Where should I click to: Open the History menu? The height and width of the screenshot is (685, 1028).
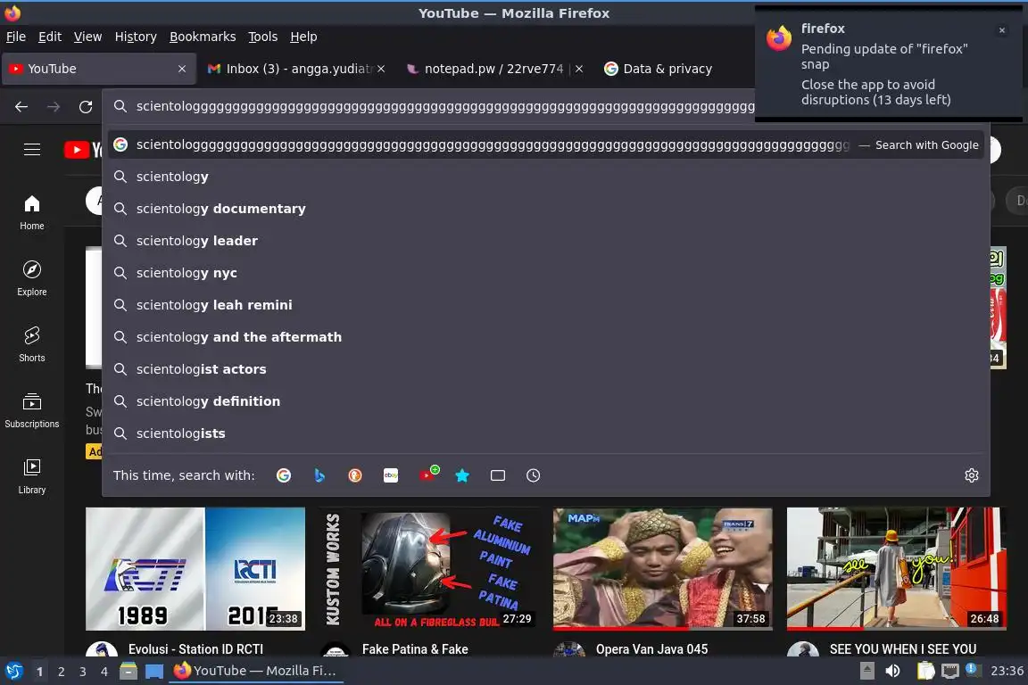(x=136, y=37)
